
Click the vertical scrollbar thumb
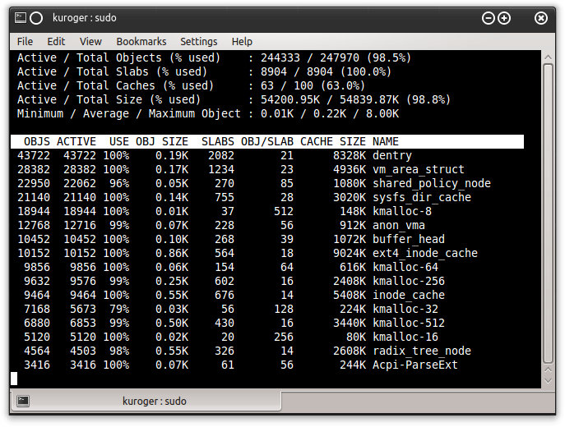pyautogui.click(x=548, y=218)
